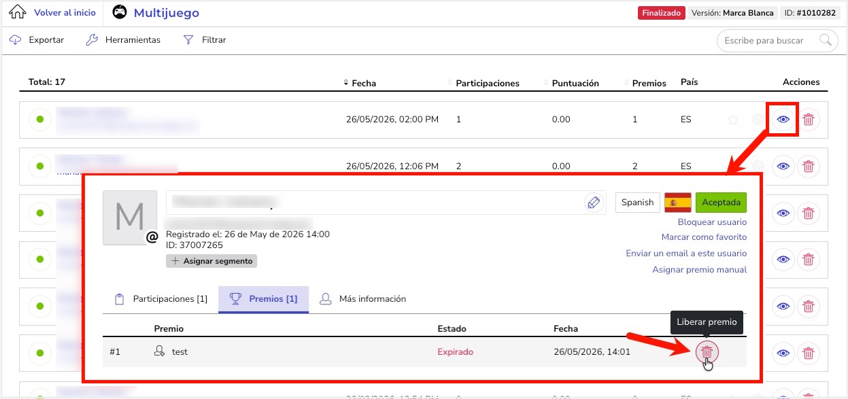Click the Total: 17 label

click(x=47, y=82)
